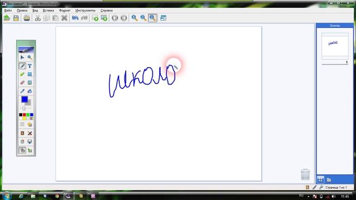Toggle the highlighted bottom-left palette button
This screenshot has height=200, width=356.
[x=22, y=150]
